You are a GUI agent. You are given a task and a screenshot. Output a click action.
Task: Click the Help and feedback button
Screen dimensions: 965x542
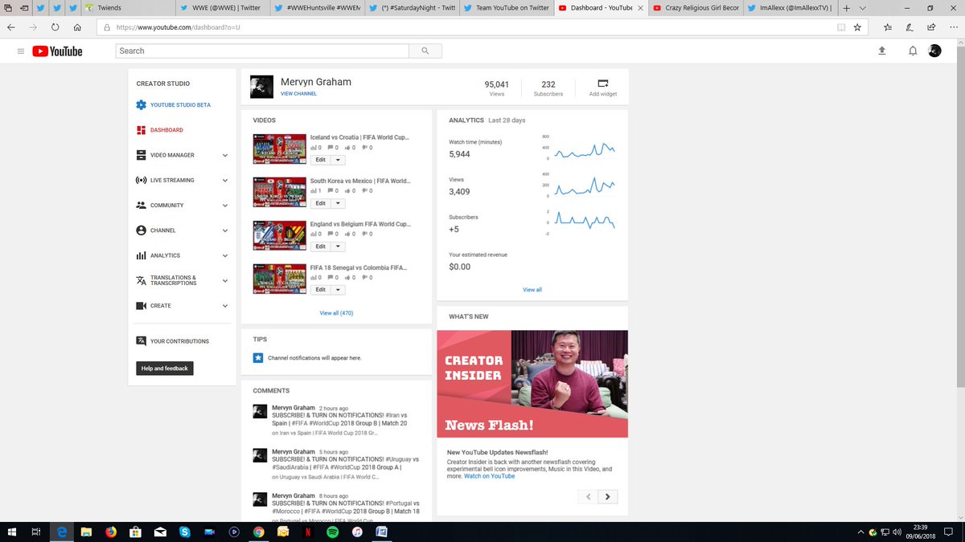pos(165,369)
